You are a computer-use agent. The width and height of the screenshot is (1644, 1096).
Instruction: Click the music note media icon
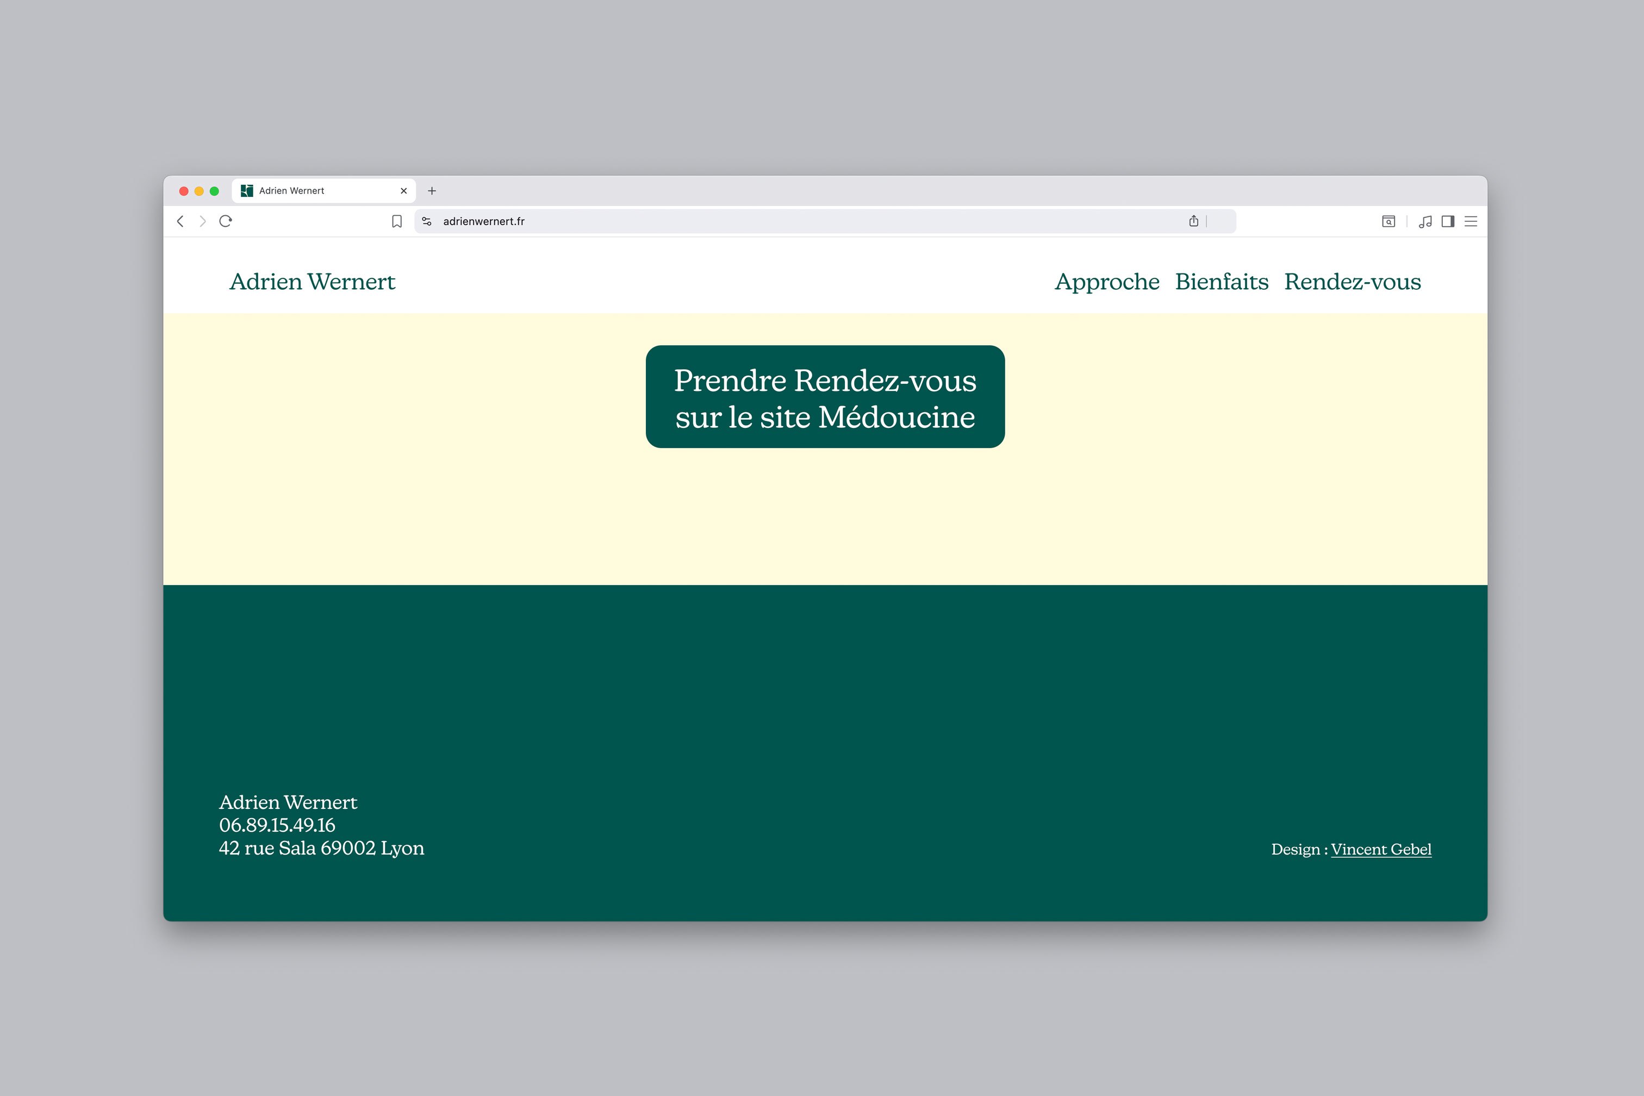(x=1425, y=222)
